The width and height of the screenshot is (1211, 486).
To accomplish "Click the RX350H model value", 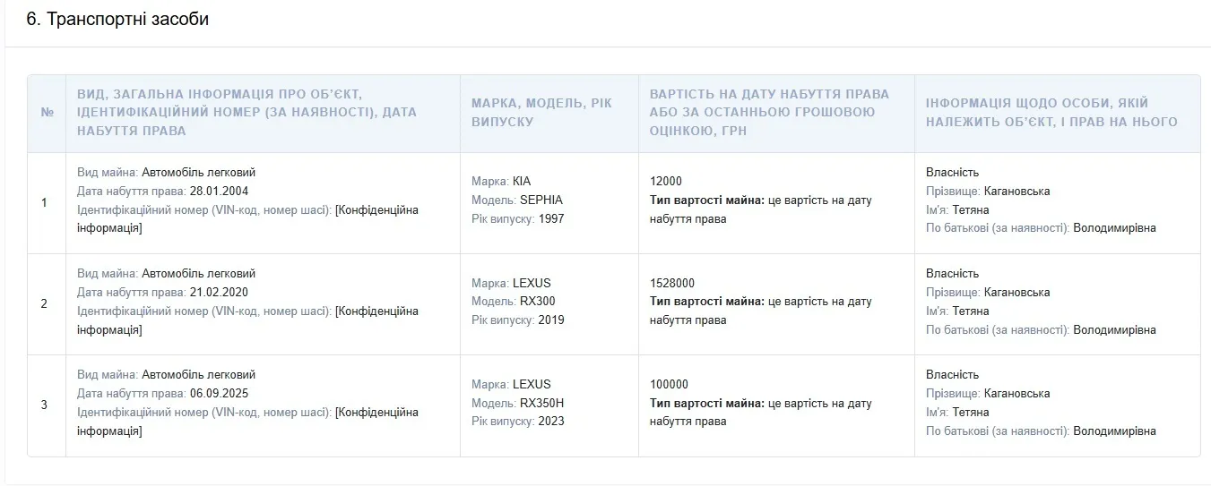I will pos(542,403).
